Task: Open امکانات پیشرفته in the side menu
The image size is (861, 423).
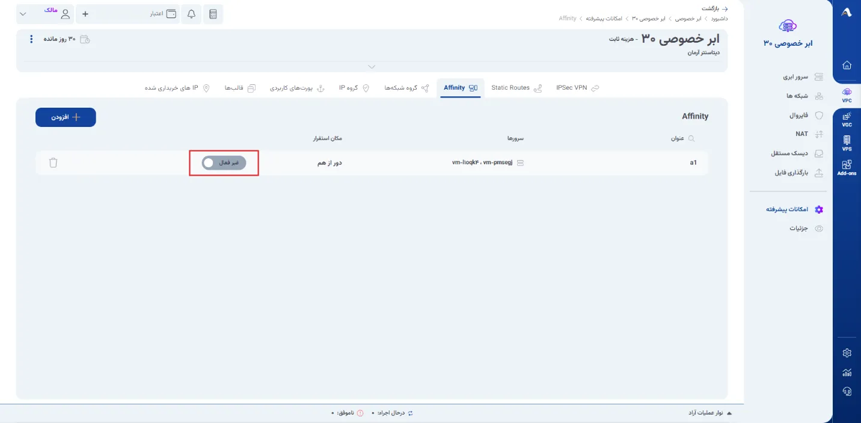Action: pos(794,209)
